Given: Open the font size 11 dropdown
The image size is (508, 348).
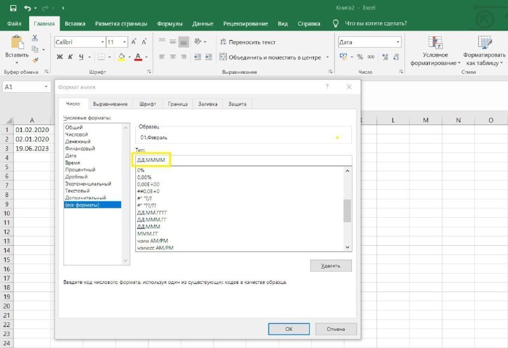Looking at the screenshot, I should click(x=124, y=42).
